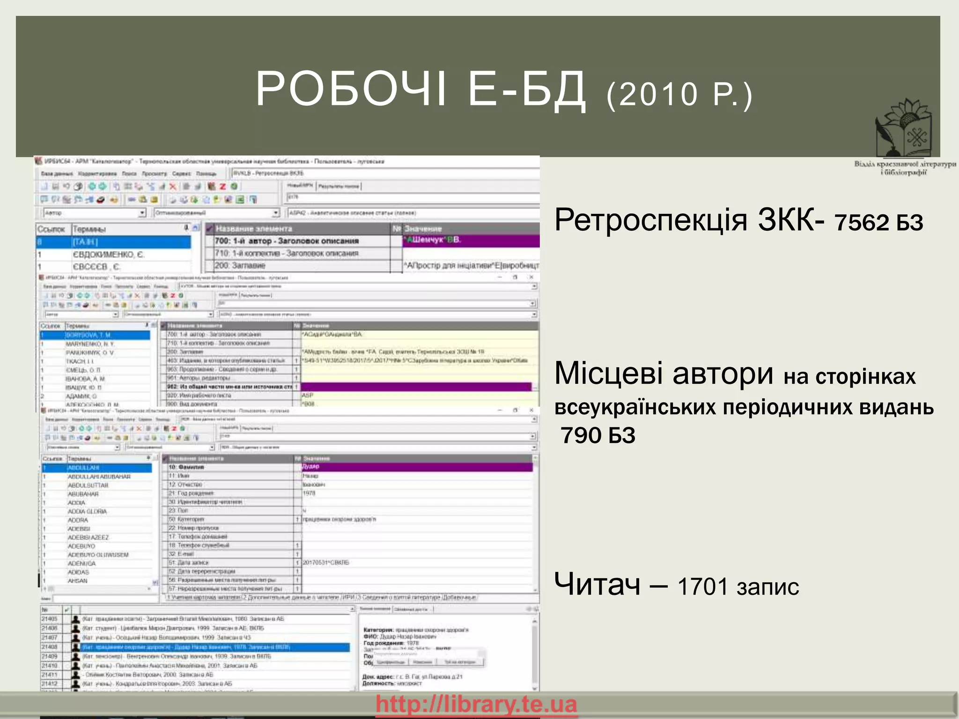Click the person icon on reader row 21412
Viewport: 959px width, 719px height.
coord(75,684)
